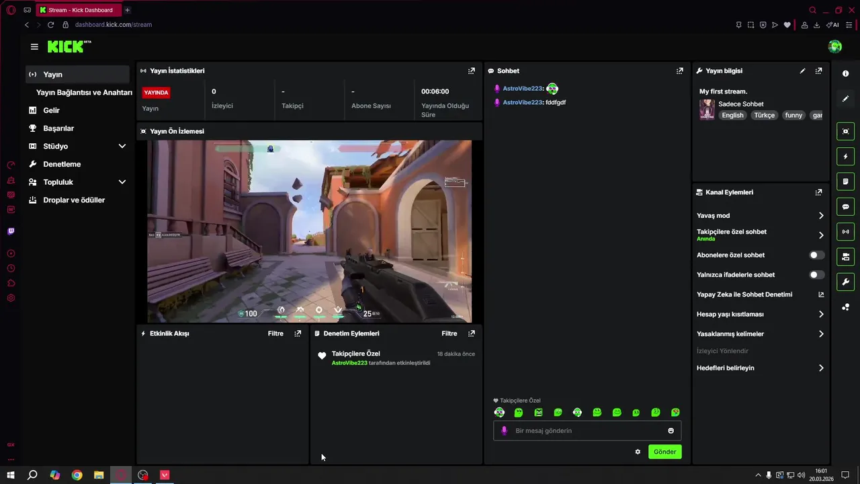Insert the angry square-face emote
The height and width of the screenshot is (484, 860).
pos(538,412)
